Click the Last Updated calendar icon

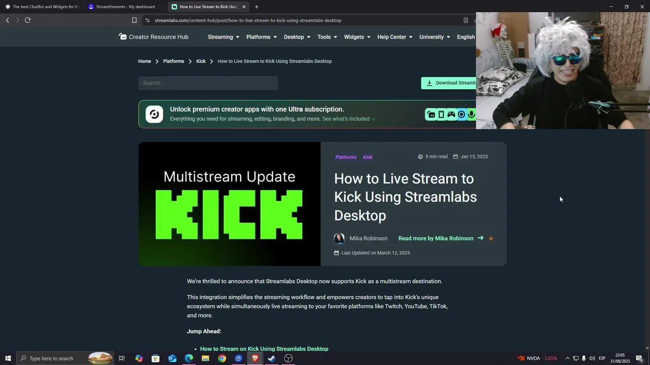point(336,253)
